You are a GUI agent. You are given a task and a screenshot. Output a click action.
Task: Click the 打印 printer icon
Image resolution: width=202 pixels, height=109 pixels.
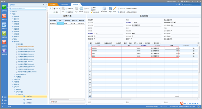click(x=54, y=9)
